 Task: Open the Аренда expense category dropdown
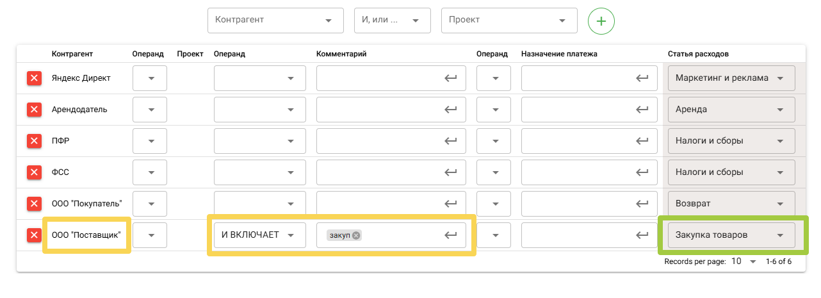(731, 110)
